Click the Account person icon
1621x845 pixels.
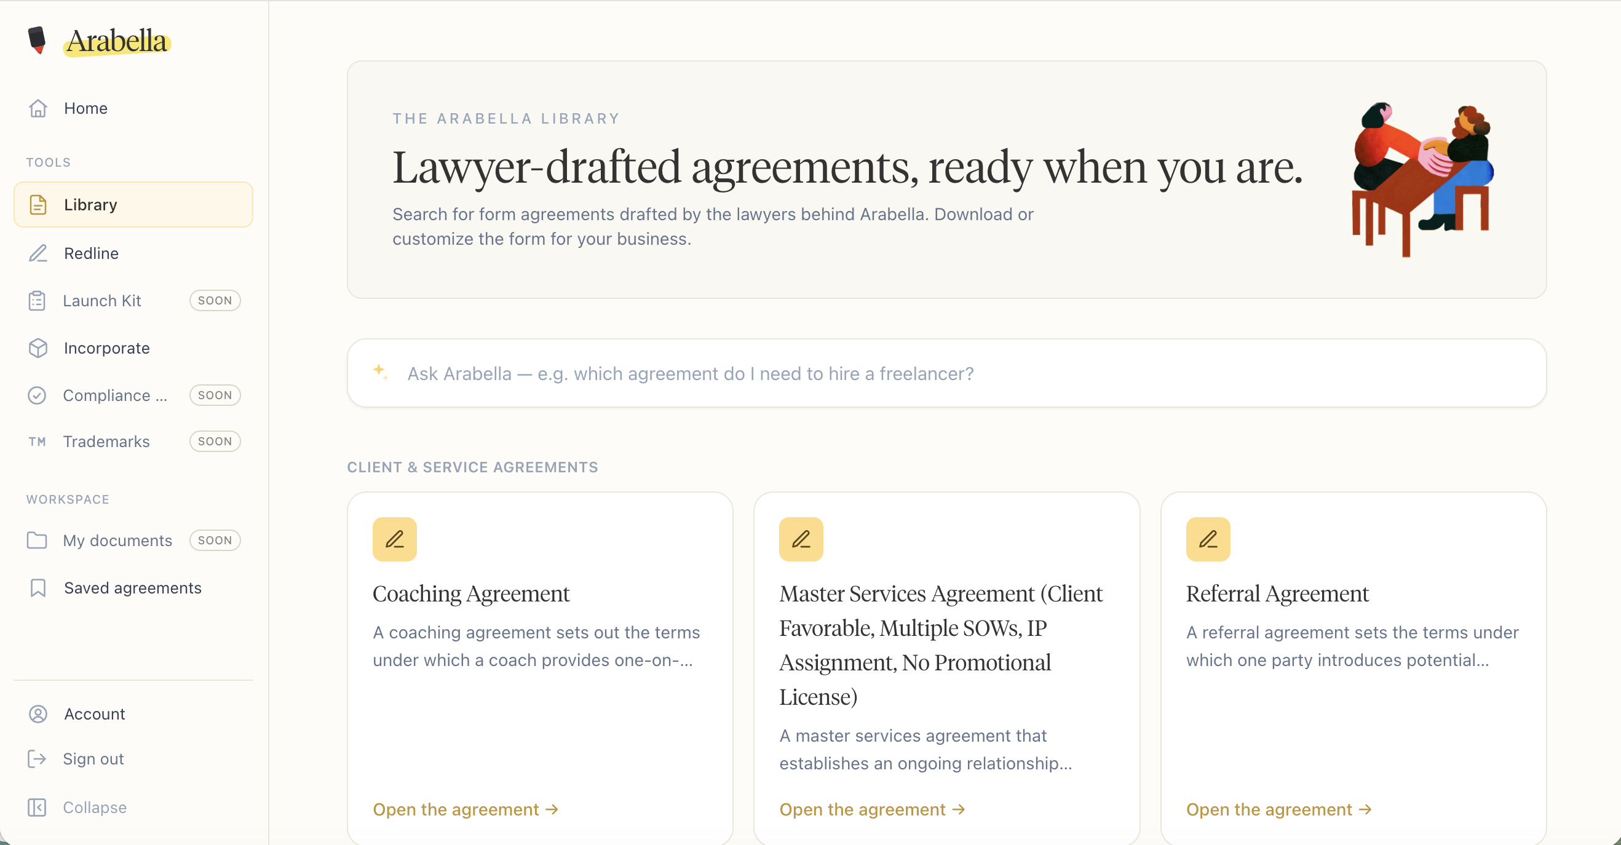(x=38, y=714)
